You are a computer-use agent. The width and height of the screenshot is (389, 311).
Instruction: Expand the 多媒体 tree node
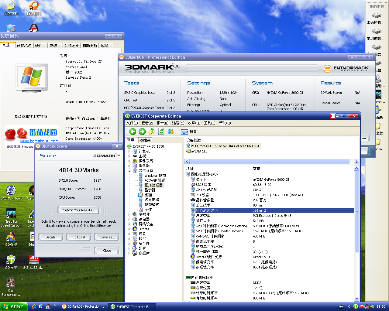(x=129, y=214)
